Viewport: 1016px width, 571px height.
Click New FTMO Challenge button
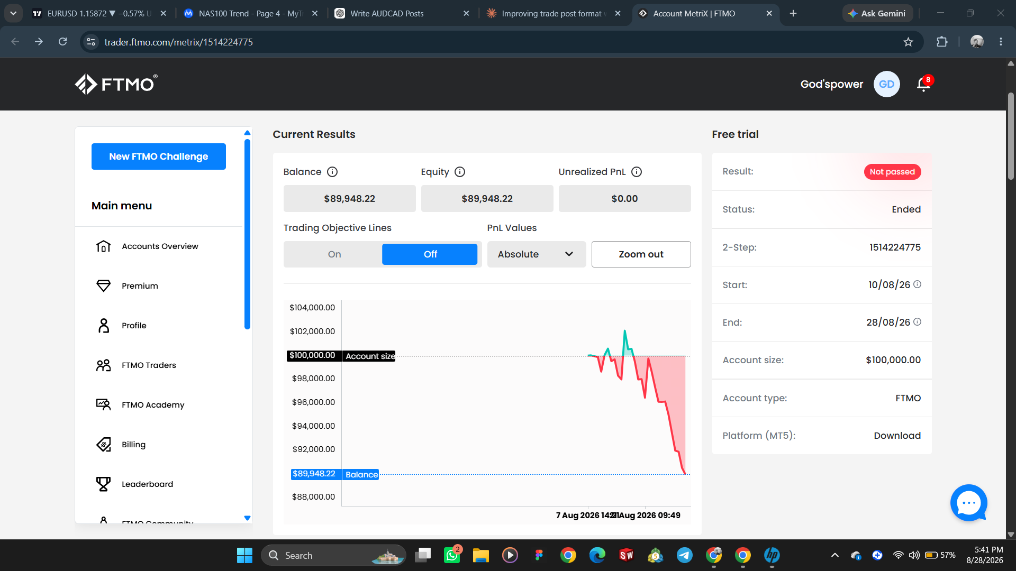click(x=159, y=156)
